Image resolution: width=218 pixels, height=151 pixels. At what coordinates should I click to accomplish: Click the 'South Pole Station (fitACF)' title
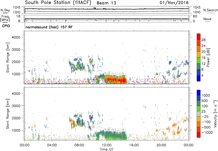pos(58,2)
